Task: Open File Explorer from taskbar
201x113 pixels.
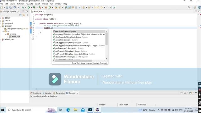Action: [75, 110]
